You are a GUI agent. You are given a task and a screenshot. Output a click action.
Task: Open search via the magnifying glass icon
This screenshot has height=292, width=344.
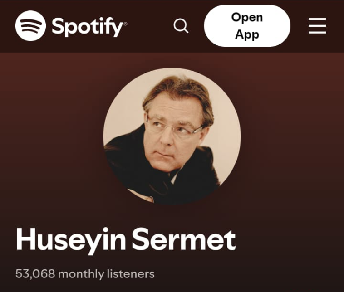click(x=181, y=26)
